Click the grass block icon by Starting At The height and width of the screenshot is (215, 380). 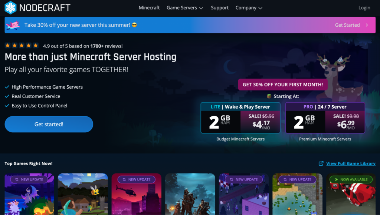click(269, 96)
